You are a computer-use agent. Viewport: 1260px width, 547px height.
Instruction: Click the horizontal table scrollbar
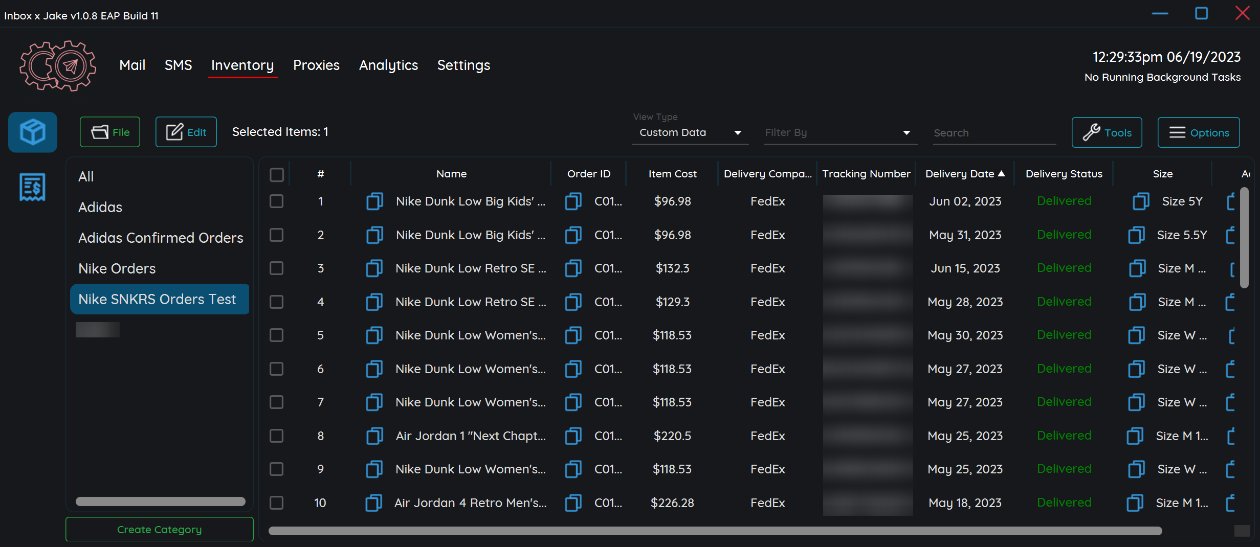pyautogui.click(x=715, y=531)
